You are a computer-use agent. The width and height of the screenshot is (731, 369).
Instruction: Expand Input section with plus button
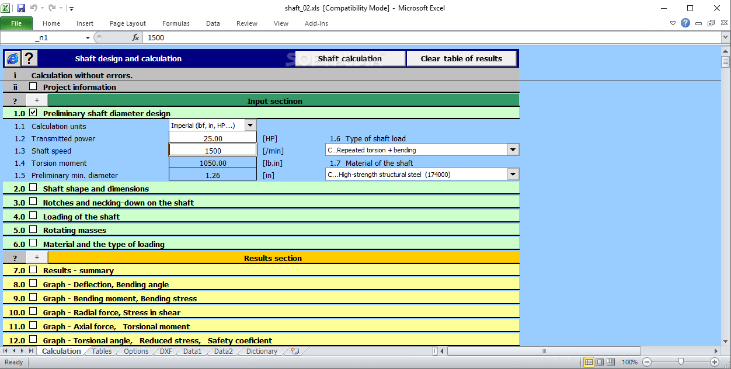37,100
